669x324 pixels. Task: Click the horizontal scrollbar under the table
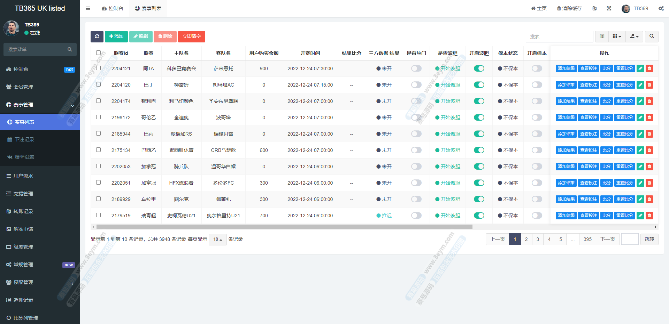coord(284,227)
